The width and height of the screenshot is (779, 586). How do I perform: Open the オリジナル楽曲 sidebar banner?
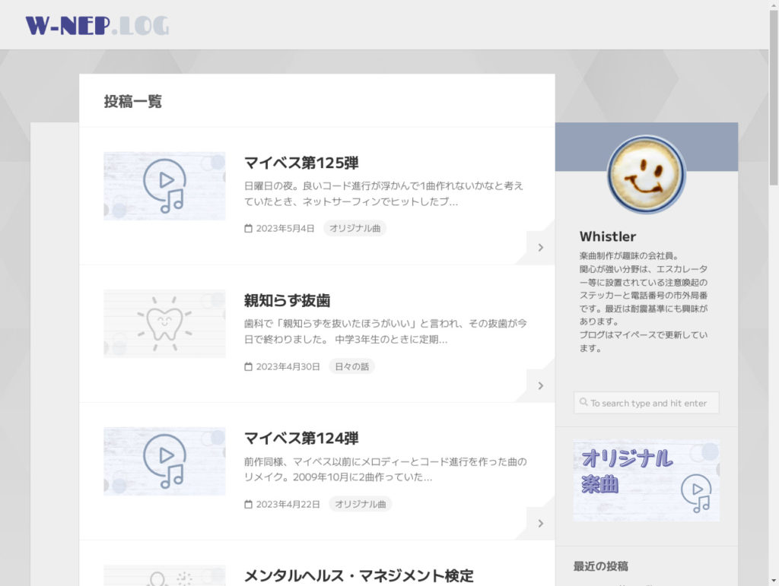[x=646, y=480]
